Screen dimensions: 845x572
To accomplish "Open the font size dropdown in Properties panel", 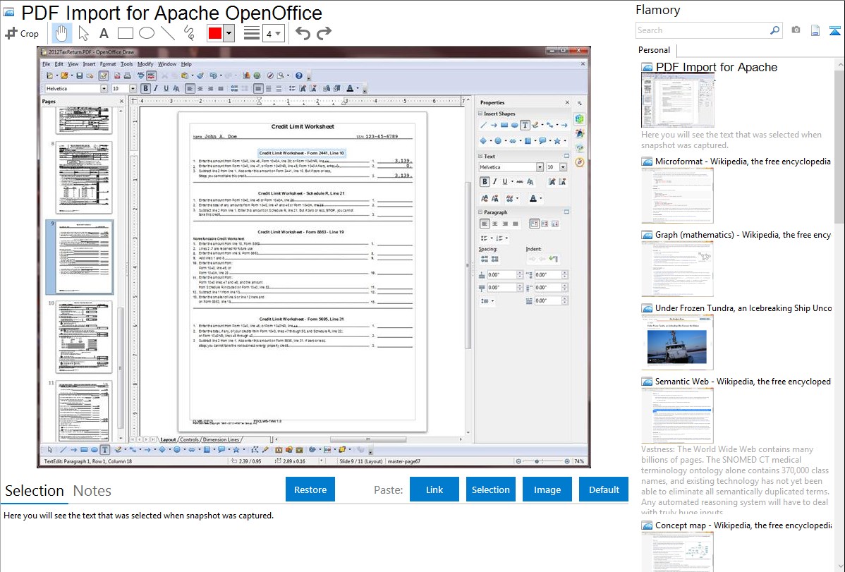I will click(563, 167).
